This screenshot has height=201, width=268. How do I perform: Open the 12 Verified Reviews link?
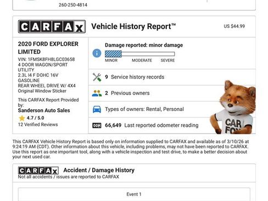pos(38,125)
